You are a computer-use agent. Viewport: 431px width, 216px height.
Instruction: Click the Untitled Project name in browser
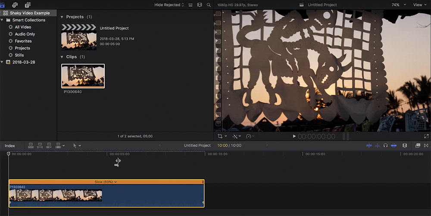point(114,28)
